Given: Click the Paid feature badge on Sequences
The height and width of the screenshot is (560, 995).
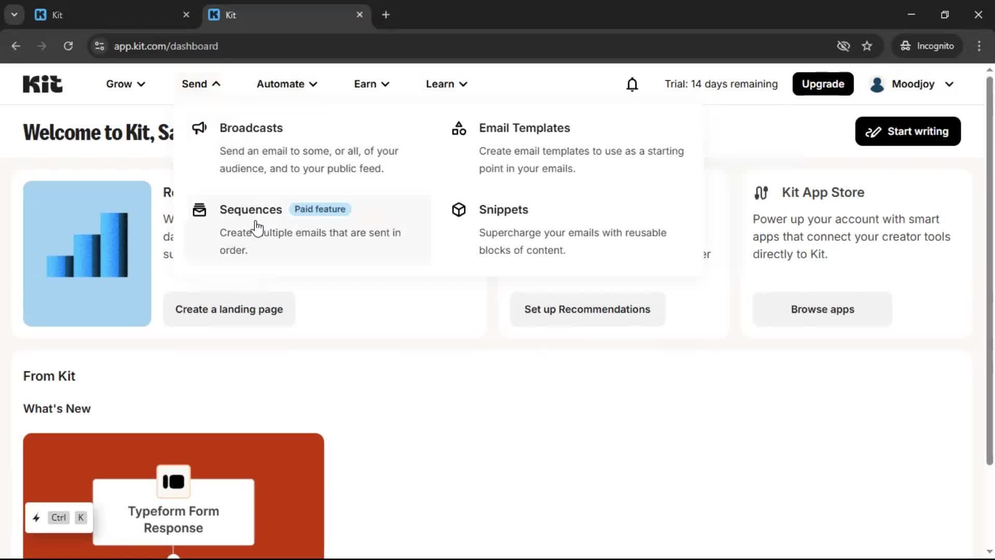Looking at the screenshot, I should click(x=319, y=209).
